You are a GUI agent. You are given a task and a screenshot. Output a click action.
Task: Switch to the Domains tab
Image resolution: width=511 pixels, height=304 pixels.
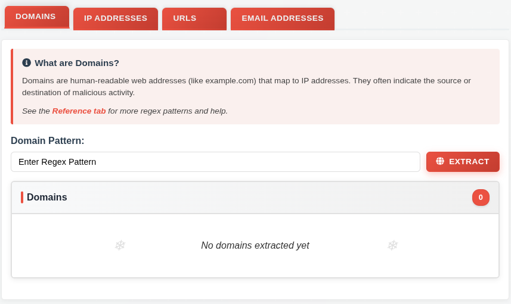tap(36, 17)
